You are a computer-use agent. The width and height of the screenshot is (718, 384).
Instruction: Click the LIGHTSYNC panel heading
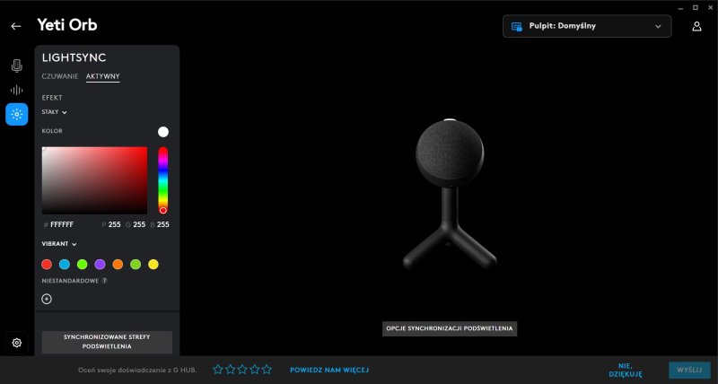click(x=74, y=57)
